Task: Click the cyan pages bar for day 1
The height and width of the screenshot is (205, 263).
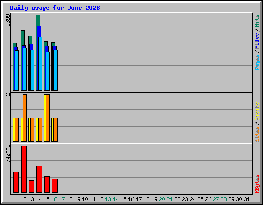Action: 17,70
